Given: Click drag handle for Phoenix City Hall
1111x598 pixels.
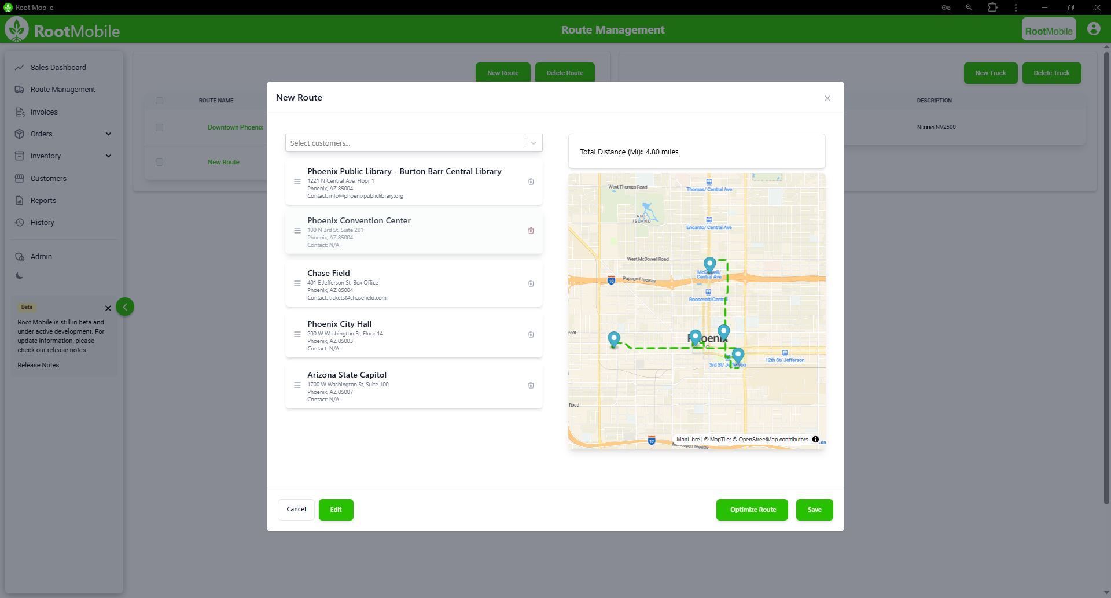Looking at the screenshot, I should [x=297, y=334].
